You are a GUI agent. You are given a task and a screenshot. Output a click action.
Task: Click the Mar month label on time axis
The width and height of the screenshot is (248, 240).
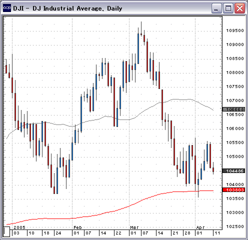[x=134, y=227]
